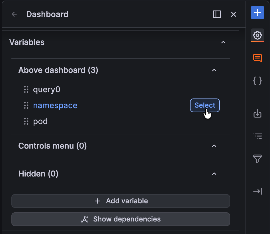Viewport: 270px width, 234px height.
Task: Grab the drag handle beside pod
Action: click(26, 122)
